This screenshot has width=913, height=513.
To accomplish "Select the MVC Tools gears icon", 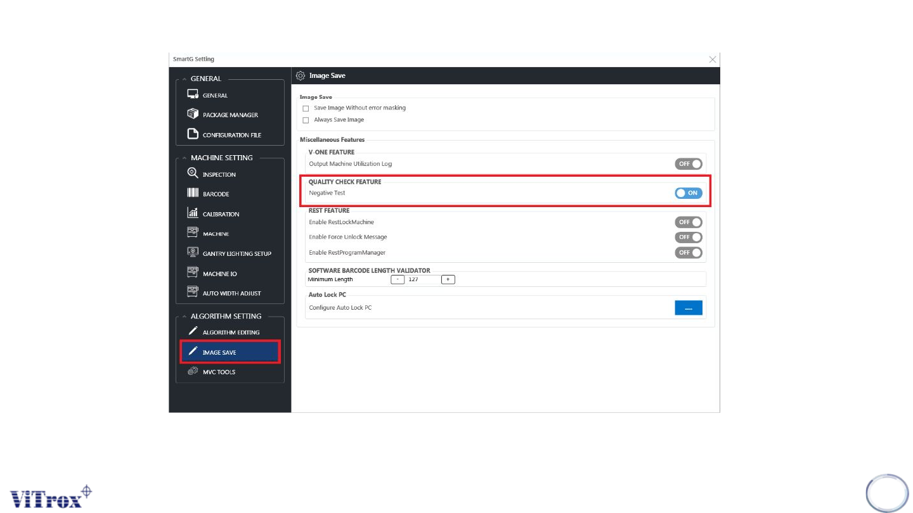I will pos(193,371).
